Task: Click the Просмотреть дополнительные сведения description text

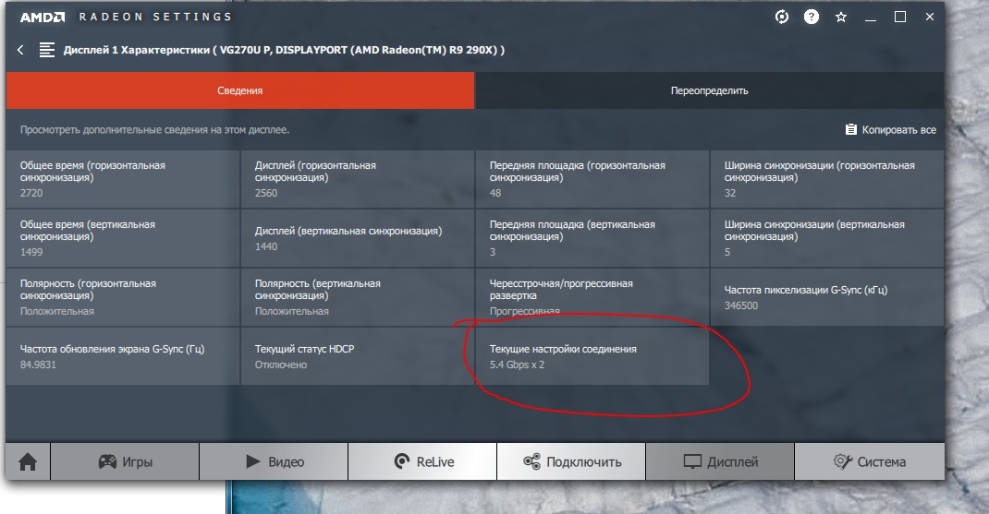Action: coord(154,130)
